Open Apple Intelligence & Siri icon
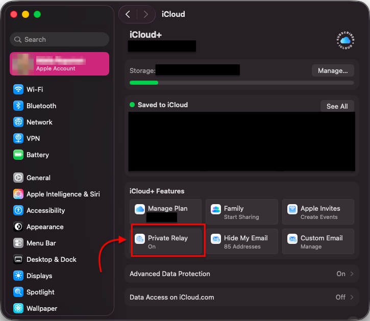The image size is (370, 321). click(18, 194)
